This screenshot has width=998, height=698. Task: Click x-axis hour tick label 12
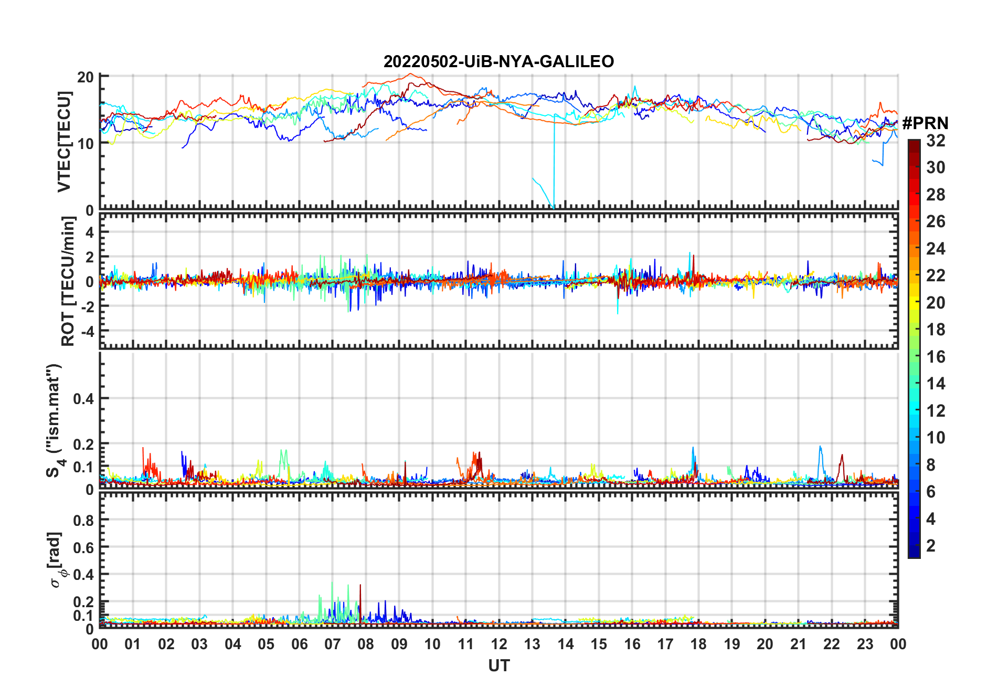(x=499, y=644)
